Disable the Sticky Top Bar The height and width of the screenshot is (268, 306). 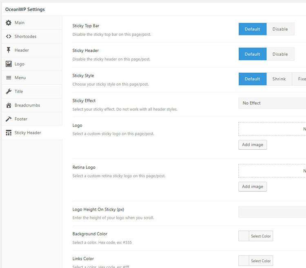280,29
